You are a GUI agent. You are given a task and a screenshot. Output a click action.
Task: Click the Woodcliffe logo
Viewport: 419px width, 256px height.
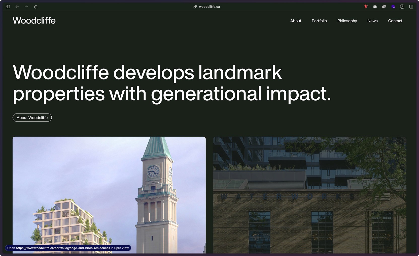(x=34, y=20)
